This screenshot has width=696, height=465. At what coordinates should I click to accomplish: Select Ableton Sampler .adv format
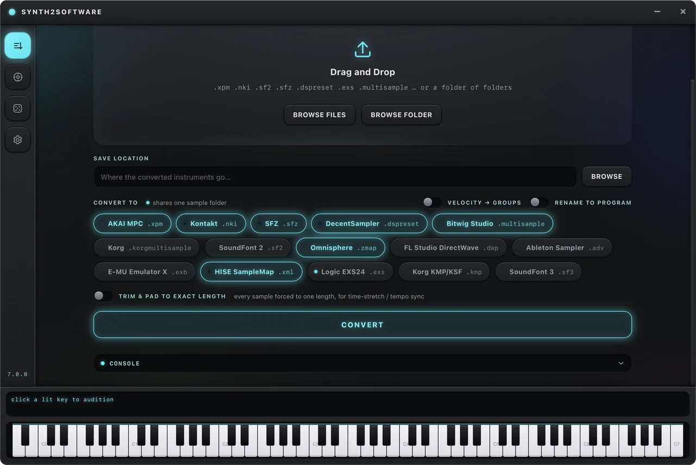click(x=562, y=248)
